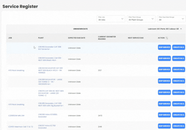This screenshot has height=130, width=186.
Task: Skip service for CRE485 Excavator row
Action: (x=164, y=104)
